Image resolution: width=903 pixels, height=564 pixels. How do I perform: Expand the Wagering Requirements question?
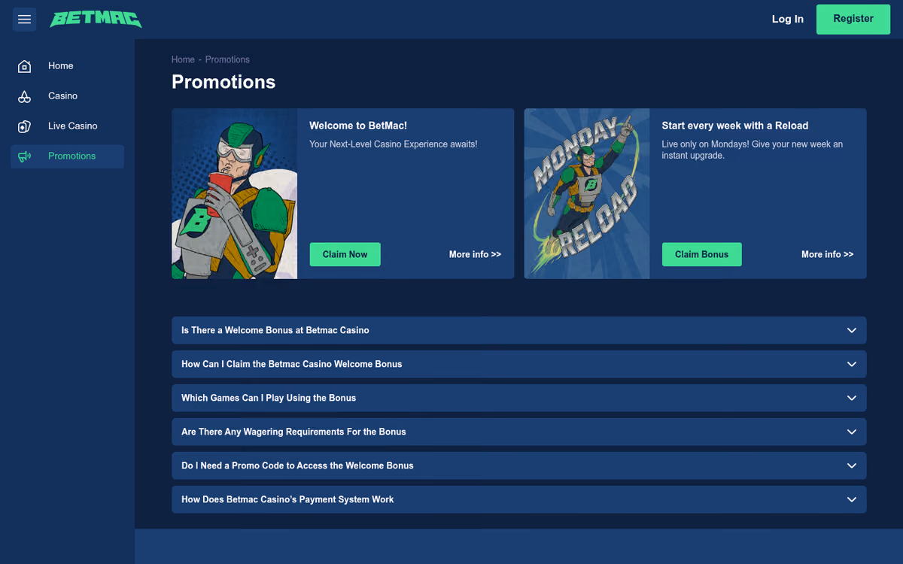(519, 432)
